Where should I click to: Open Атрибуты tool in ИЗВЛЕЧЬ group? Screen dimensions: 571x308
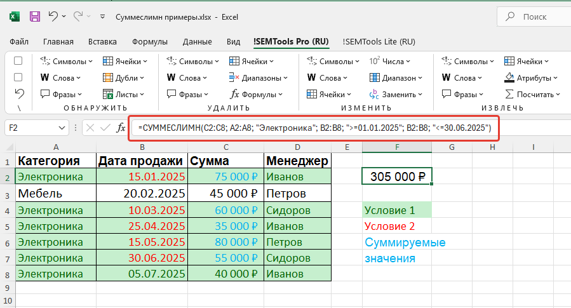click(532, 78)
